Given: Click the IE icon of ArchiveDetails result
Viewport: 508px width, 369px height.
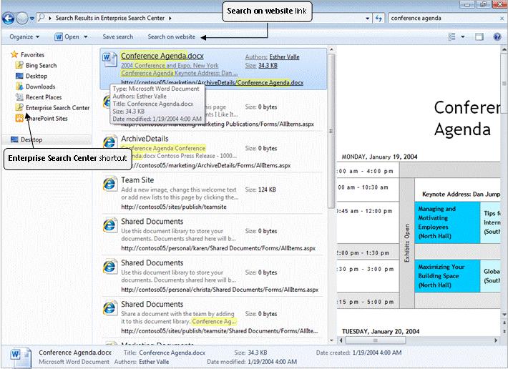Looking at the screenshot, I should pyautogui.click(x=110, y=142).
